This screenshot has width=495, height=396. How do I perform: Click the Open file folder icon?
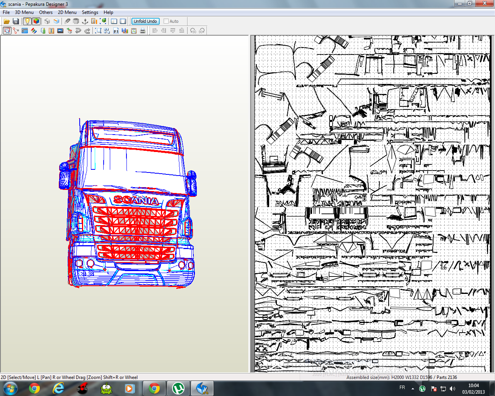[x=7, y=21]
